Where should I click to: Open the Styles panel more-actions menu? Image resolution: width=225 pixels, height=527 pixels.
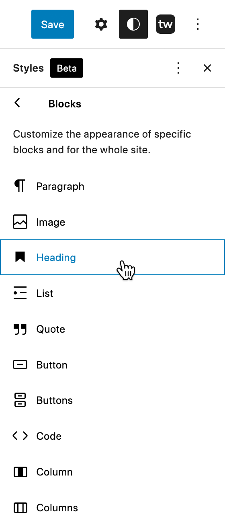[178, 68]
